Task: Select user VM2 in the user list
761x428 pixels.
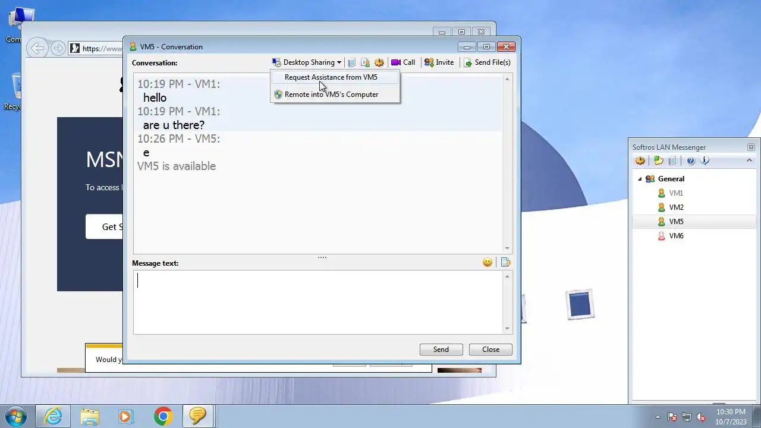Action: 676,207
